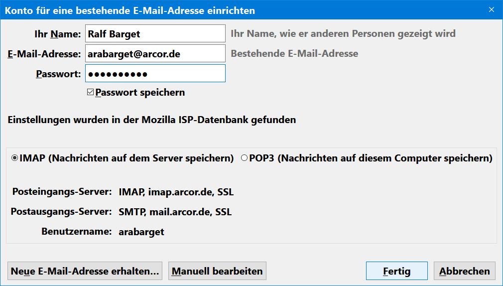Click the outgoing server mail.arcor.de details
503x286 pixels.
(175, 212)
